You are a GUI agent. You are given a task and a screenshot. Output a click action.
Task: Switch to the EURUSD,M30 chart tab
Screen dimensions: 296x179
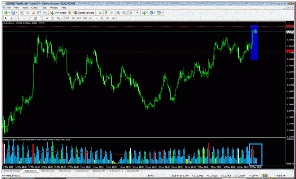pyautogui.click(x=82, y=171)
